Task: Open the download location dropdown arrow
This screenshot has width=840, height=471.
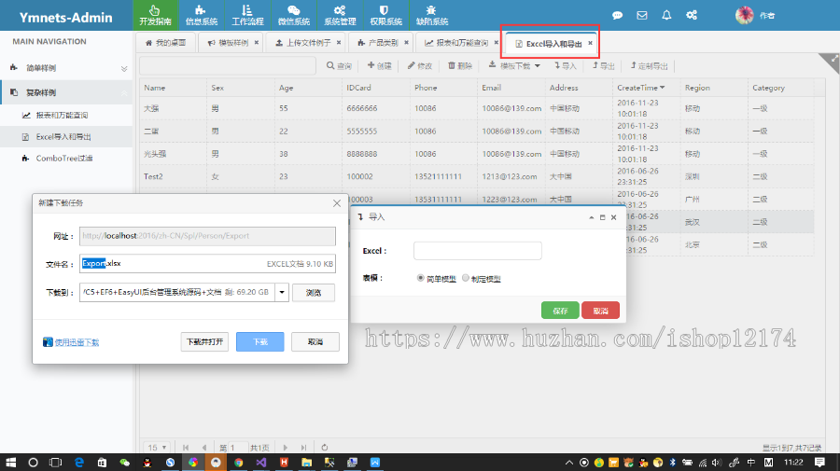Action: pos(282,292)
